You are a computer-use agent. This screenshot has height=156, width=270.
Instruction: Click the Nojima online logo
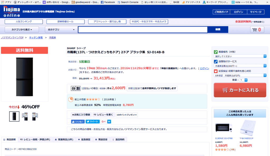[12, 12]
